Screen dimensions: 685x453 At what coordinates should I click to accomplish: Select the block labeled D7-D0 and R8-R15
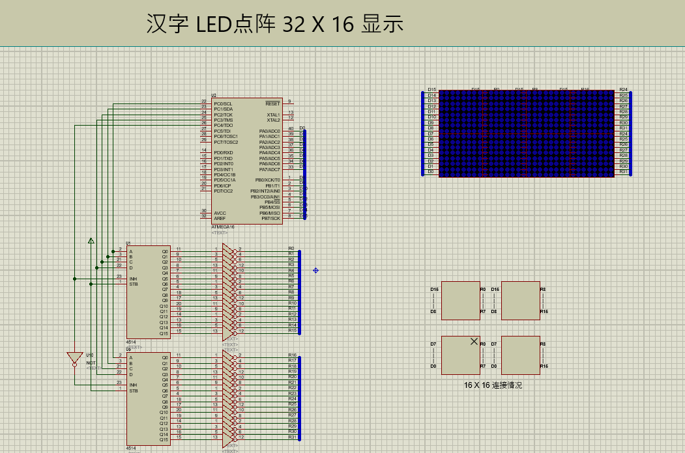coord(521,355)
